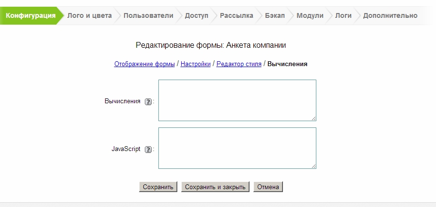Switch to the Конфигурация tab

[31, 15]
